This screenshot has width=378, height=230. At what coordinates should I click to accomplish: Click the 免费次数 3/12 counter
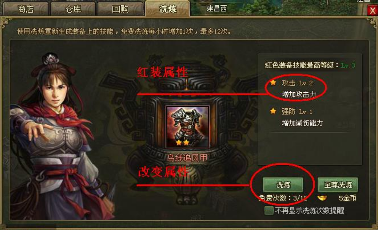click(282, 198)
